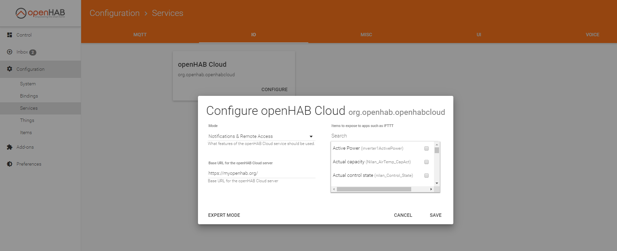Click the Inbox notification badge
This screenshot has height=251, width=617.
point(33,52)
